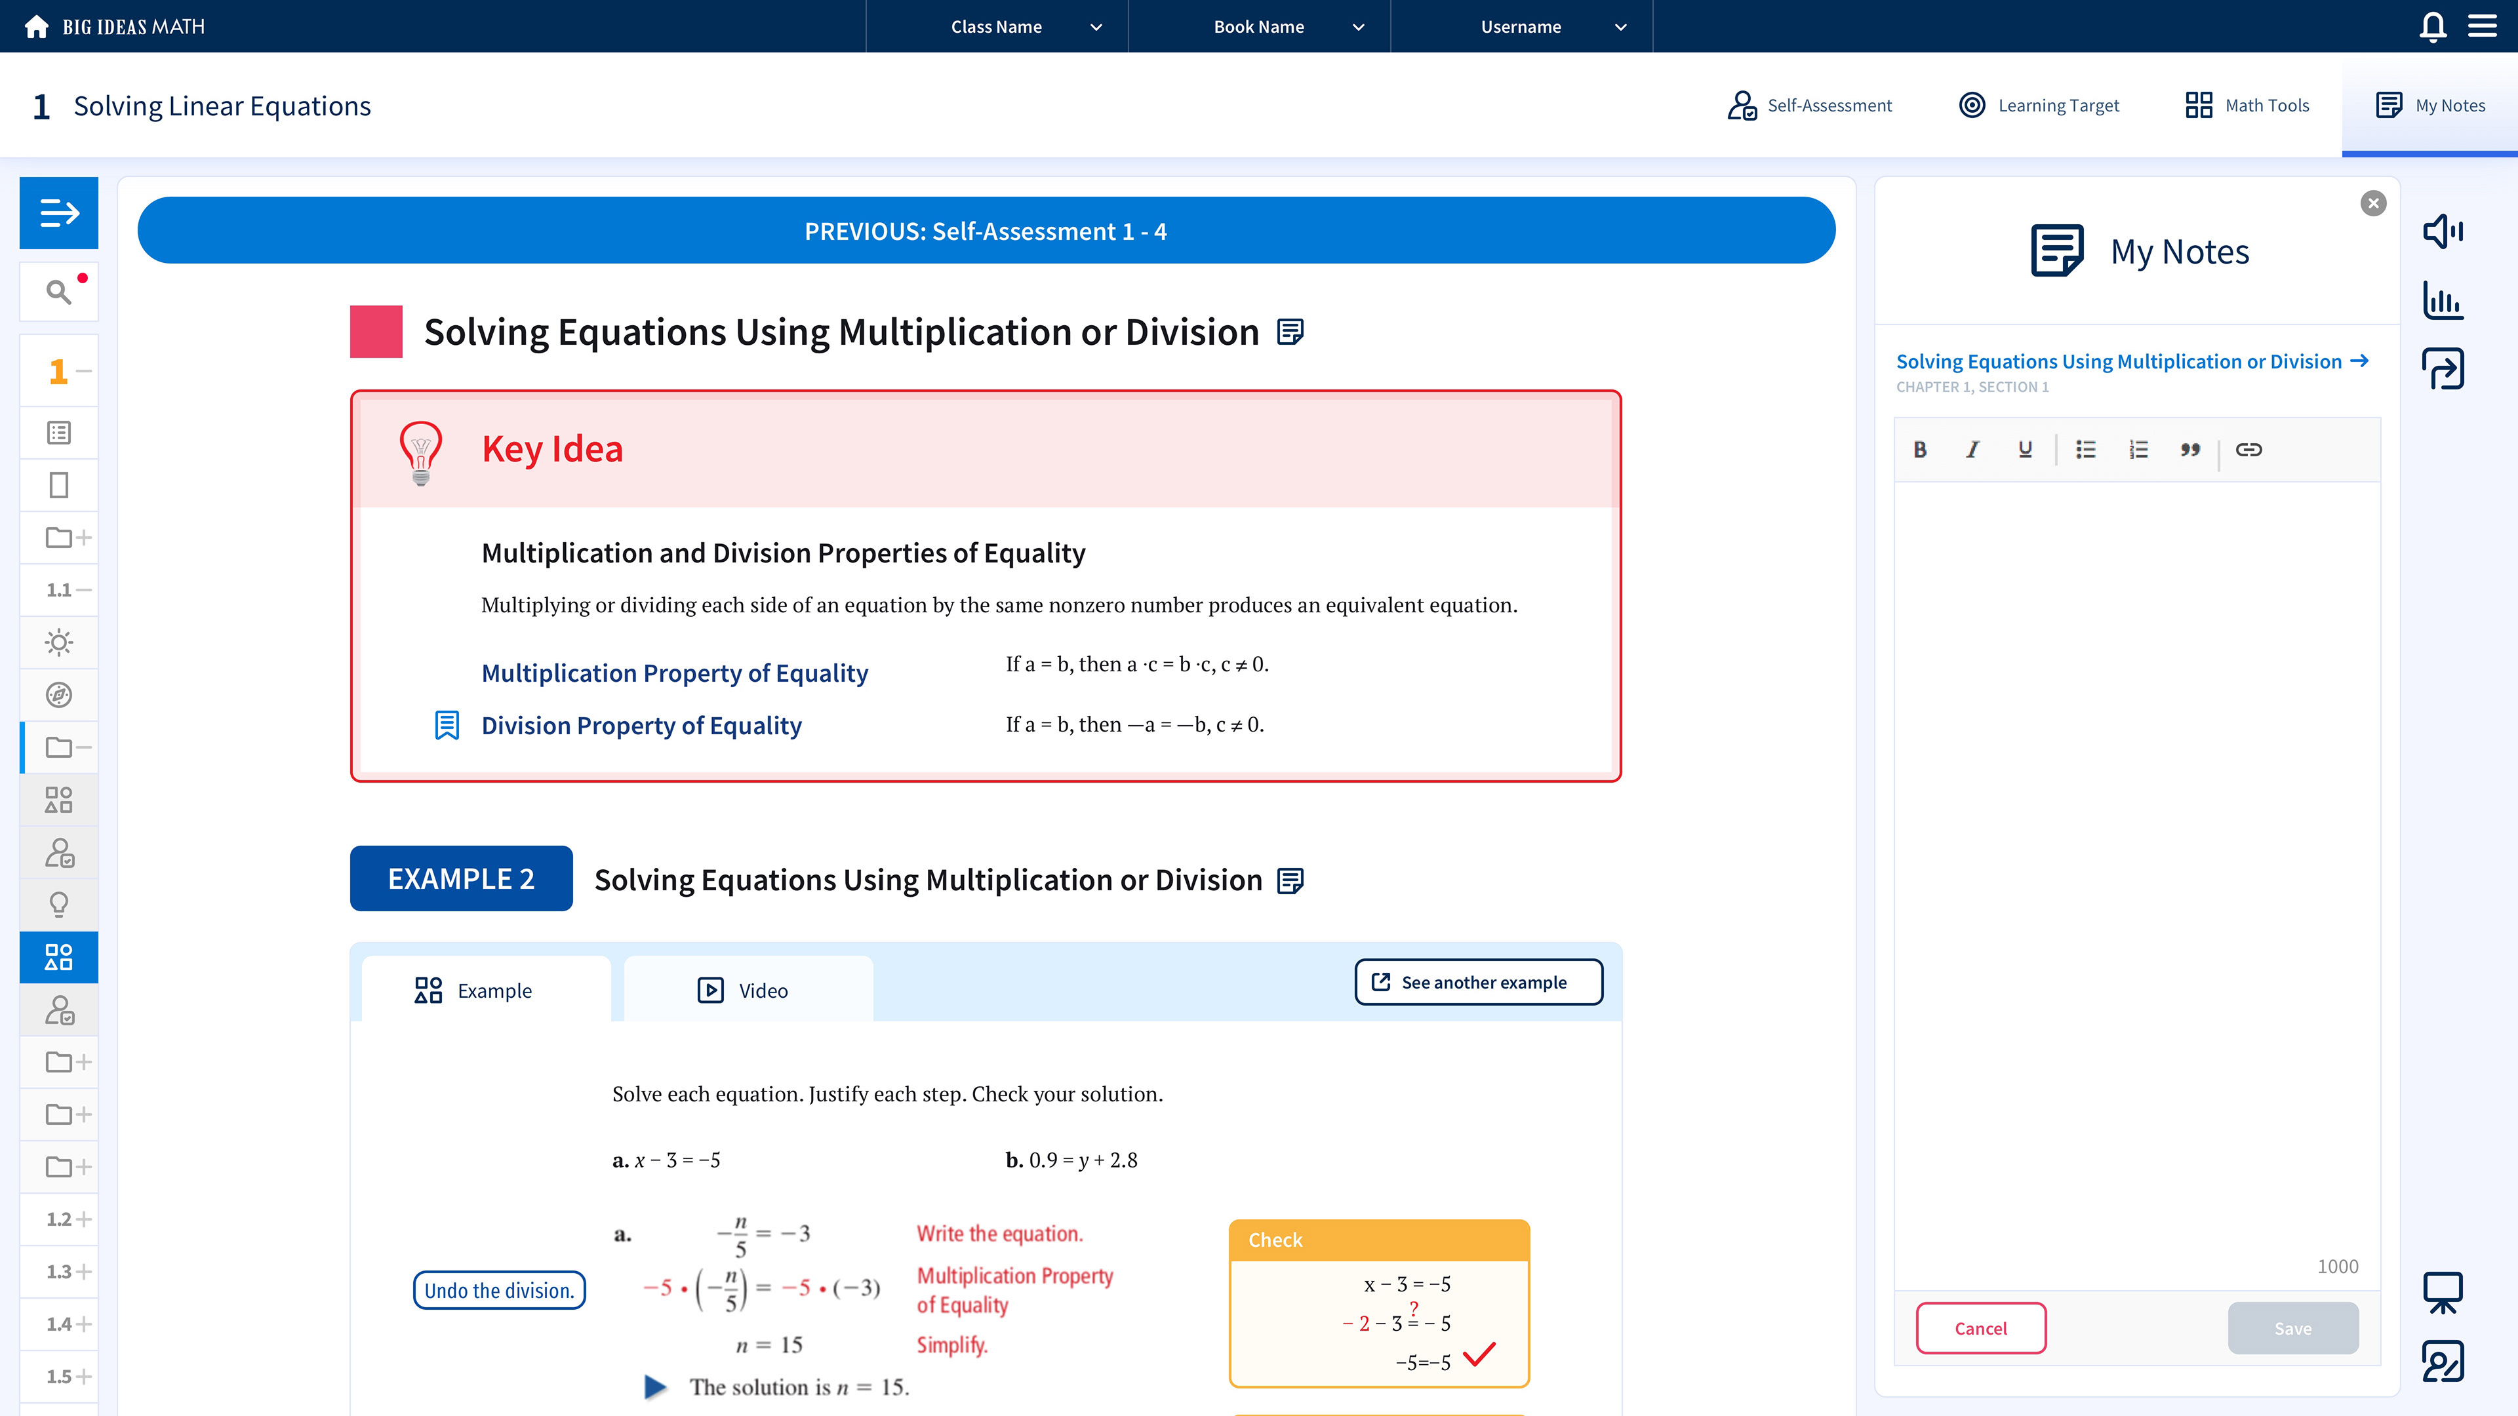The width and height of the screenshot is (2518, 1416).
Task: Open the bar chart icon on the right rail
Action: (x=2443, y=300)
